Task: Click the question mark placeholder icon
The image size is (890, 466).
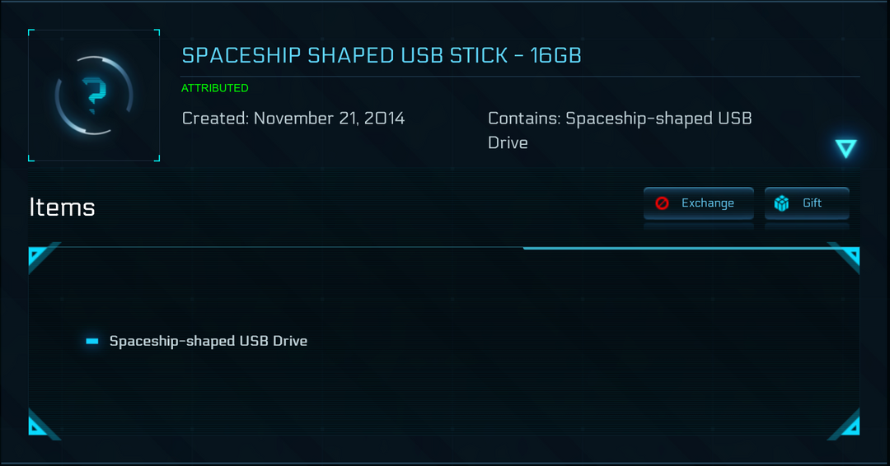Action: (95, 96)
